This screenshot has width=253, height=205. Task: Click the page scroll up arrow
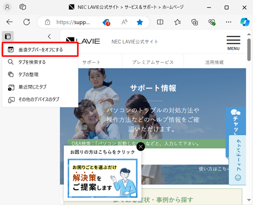pos(249,34)
